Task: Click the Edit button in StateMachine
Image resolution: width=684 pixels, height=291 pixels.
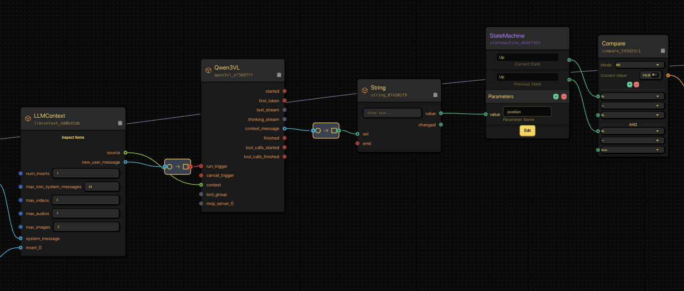Action: pos(527,130)
